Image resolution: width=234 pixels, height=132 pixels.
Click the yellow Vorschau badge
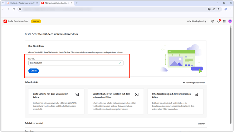pyautogui.click(x=36, y=21)
